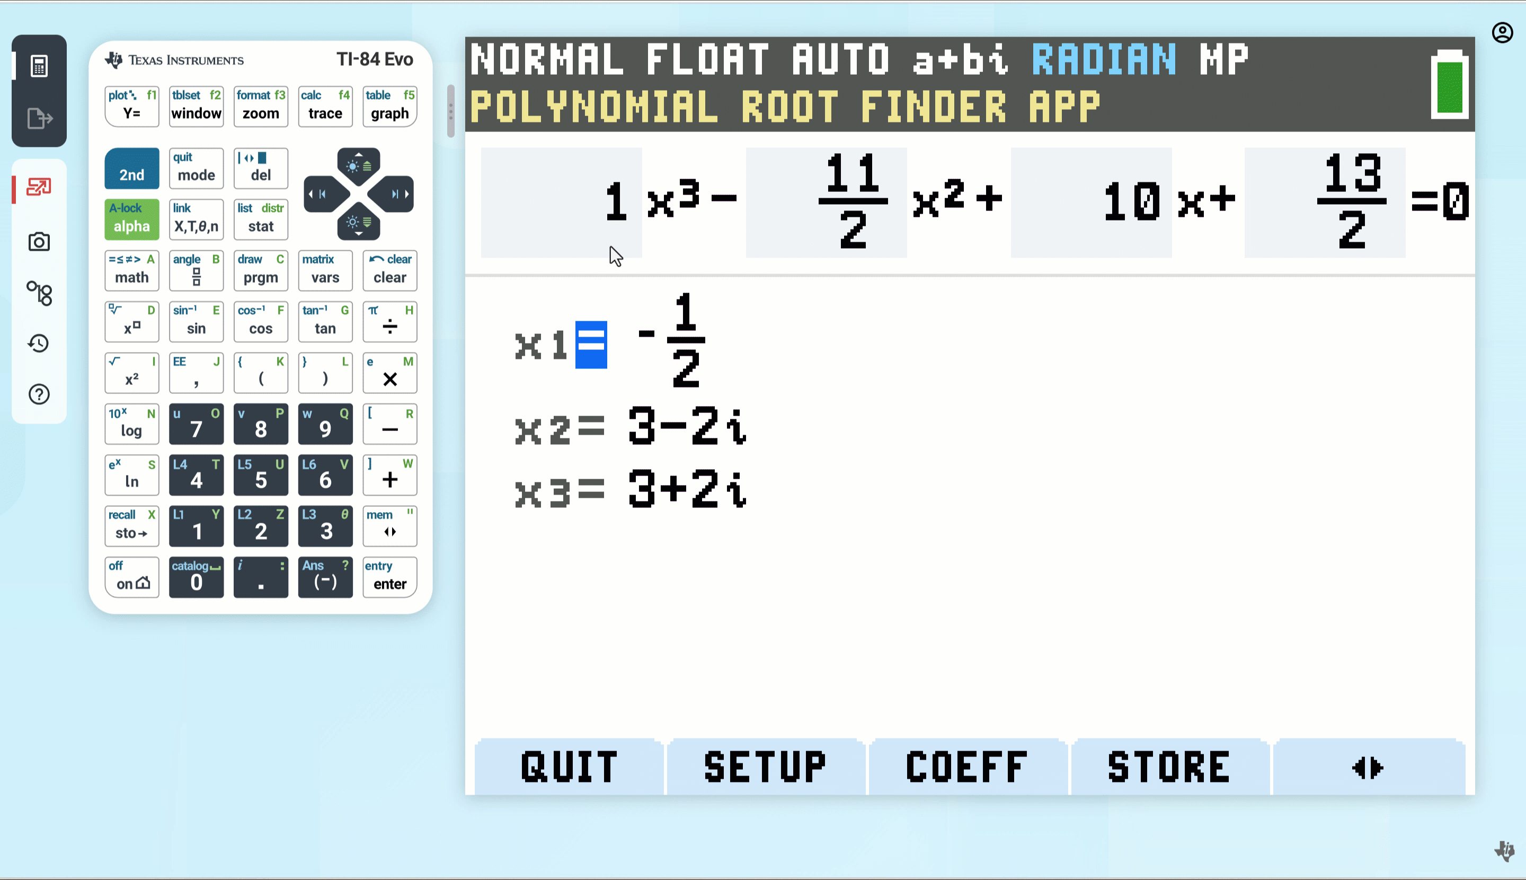Click the stat key

pyautogui.click(x=260, y=219)
